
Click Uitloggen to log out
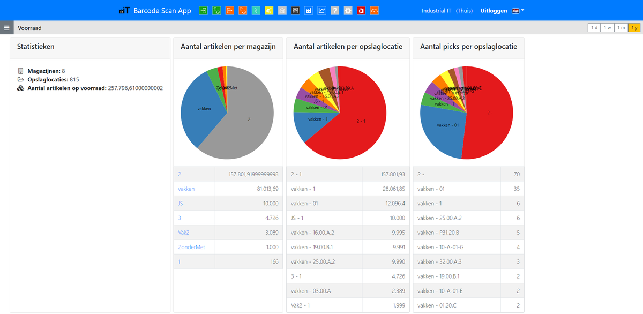click(x=492, y=10)
